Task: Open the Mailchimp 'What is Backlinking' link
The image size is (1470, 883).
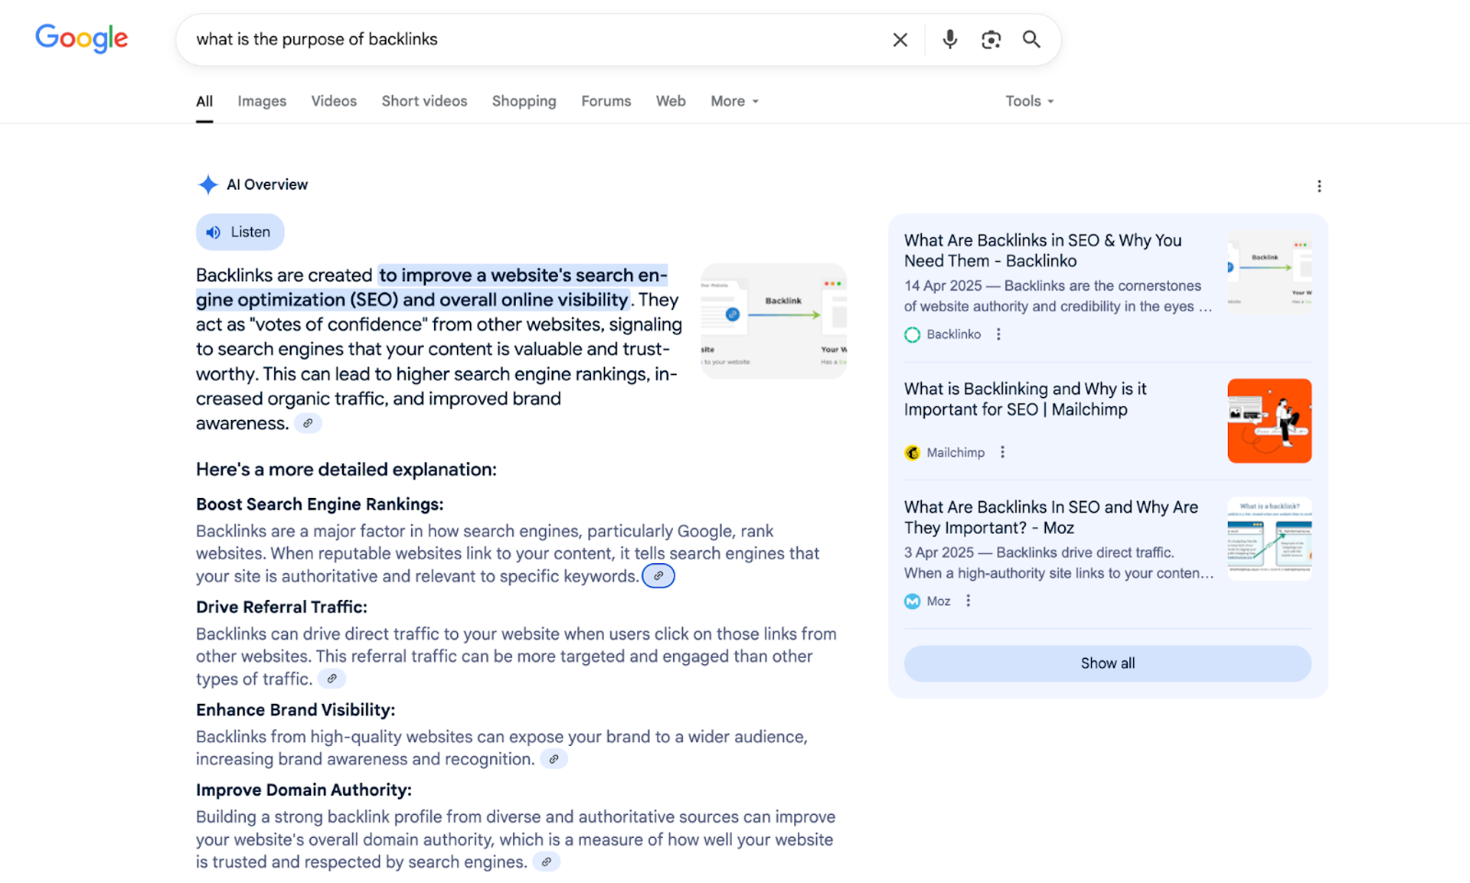Action: tap(1025, 399)
